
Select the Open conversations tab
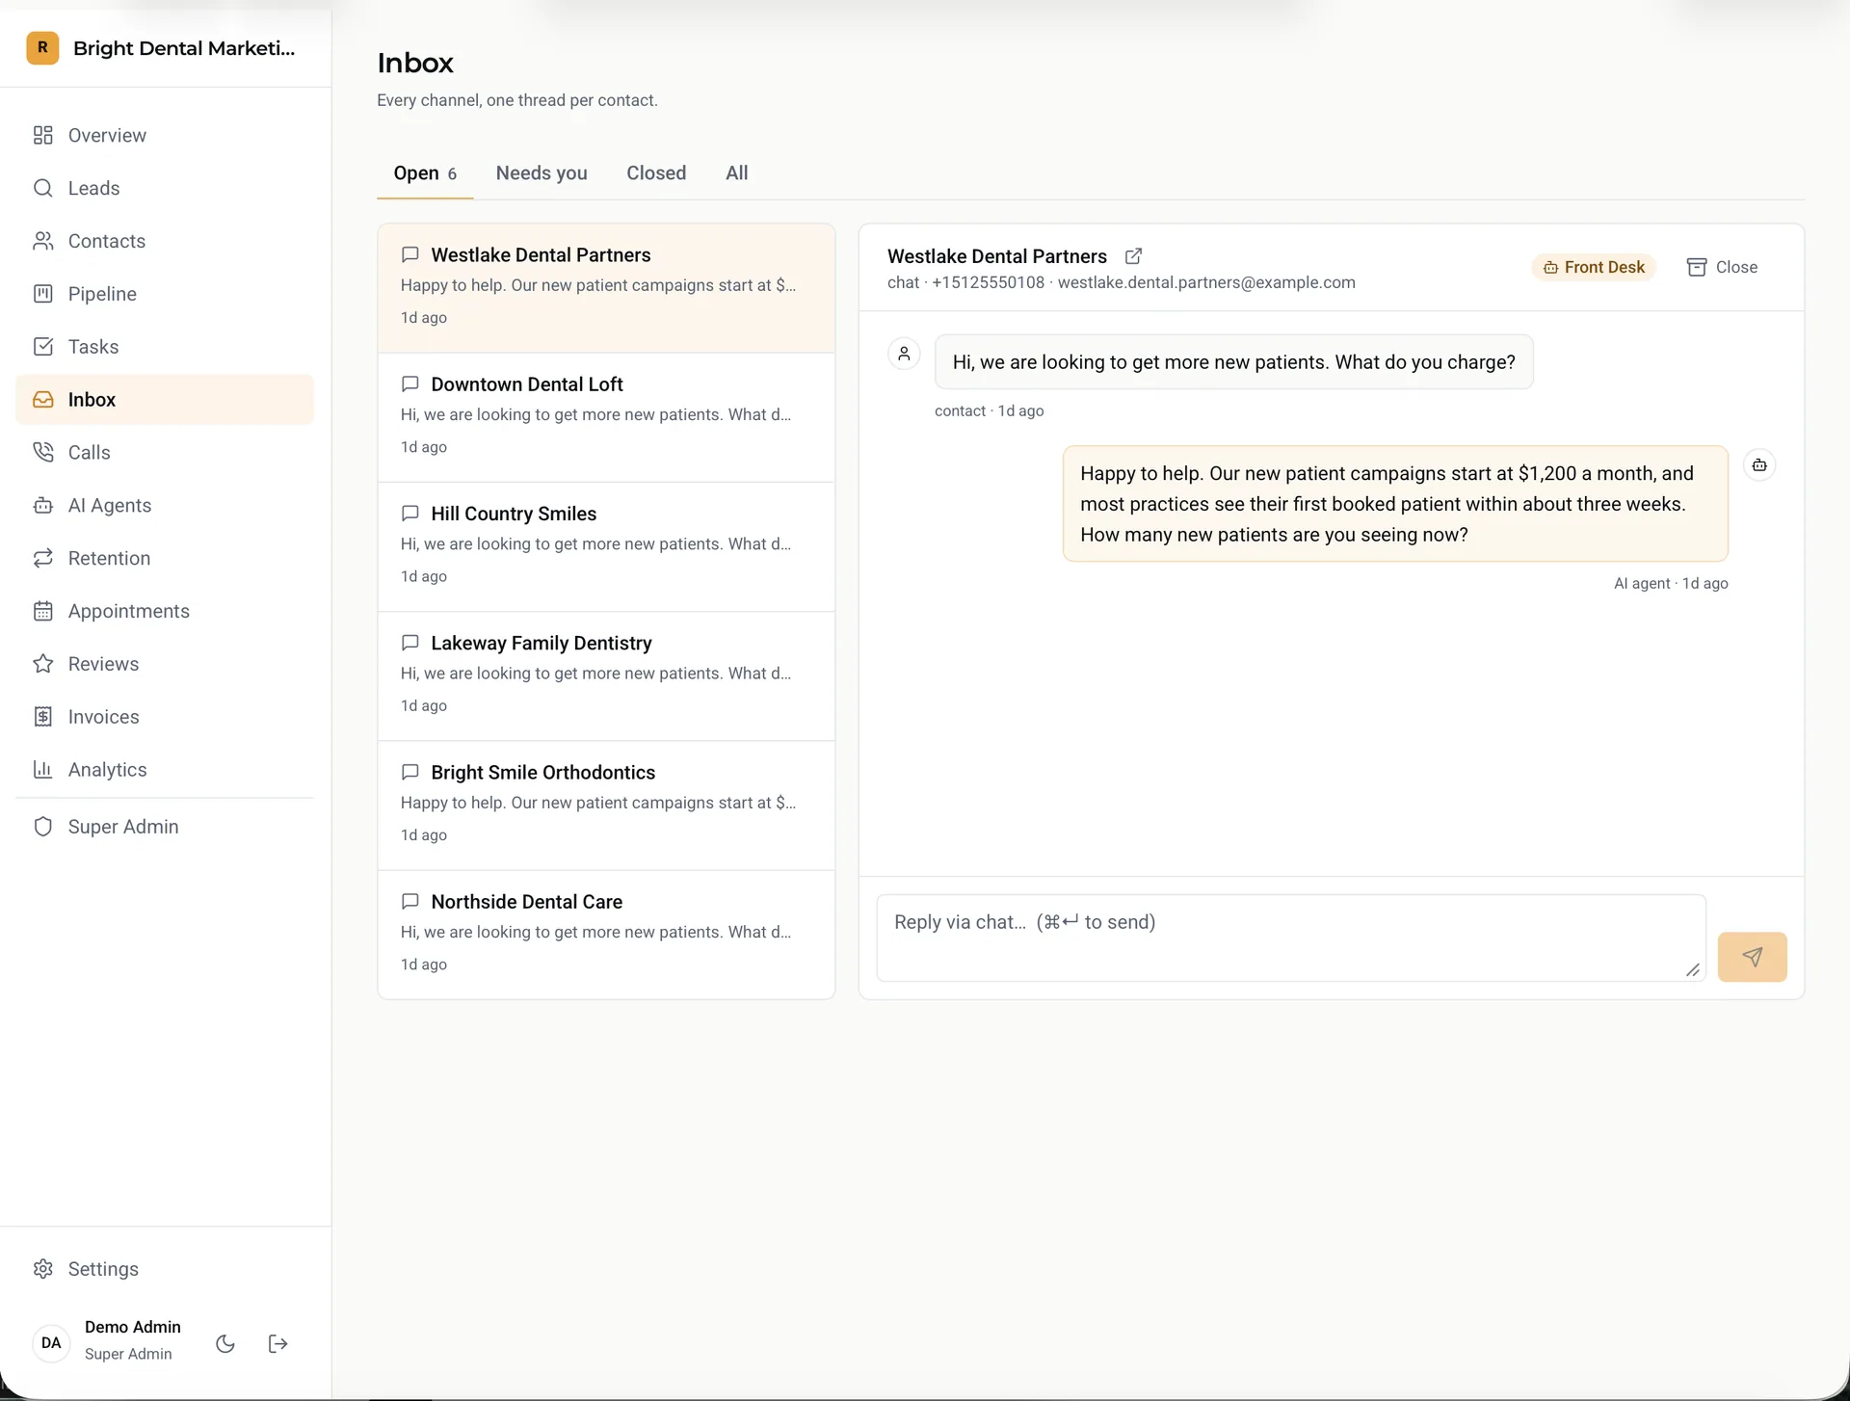pyautogui.click(x=425, y=173)
